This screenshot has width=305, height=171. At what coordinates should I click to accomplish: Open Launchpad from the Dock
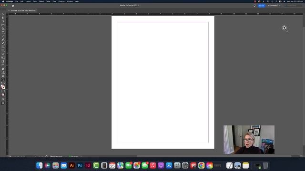point(56,165)
